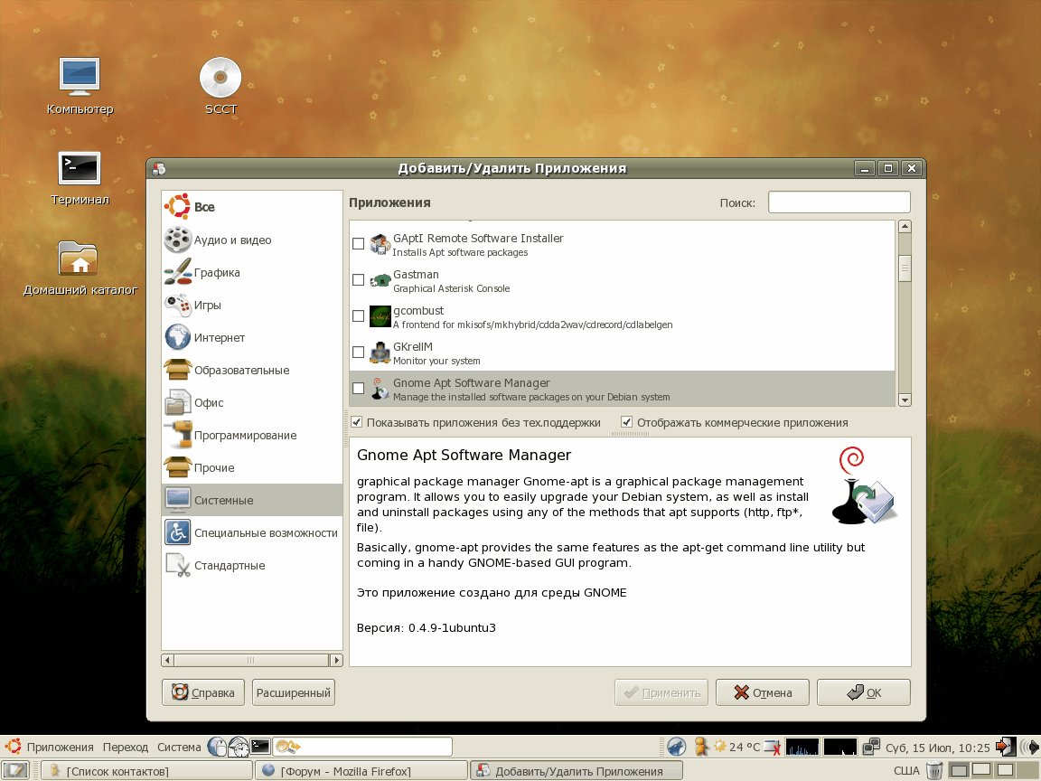The width and height of the screenshot is (1041, 781).
Task: Open the Trash icon in the bottom panel
Action: [934, 770]
